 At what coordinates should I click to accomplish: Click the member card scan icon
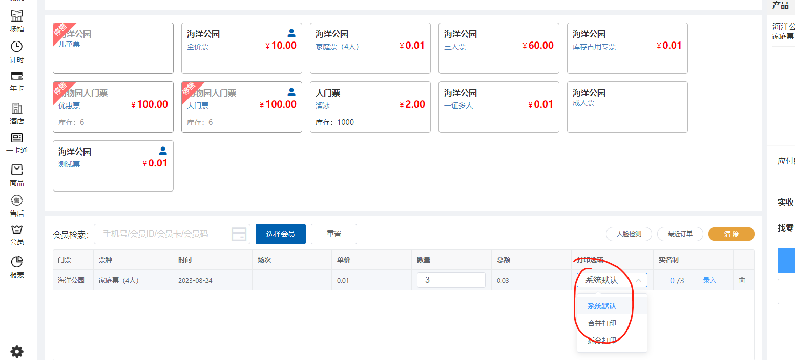[x=239, y=234]
